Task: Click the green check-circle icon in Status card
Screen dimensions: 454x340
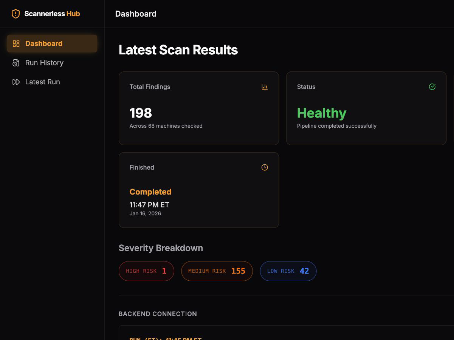Action: point(432,87)
